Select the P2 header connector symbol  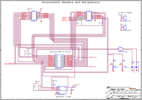coord(125,27)
